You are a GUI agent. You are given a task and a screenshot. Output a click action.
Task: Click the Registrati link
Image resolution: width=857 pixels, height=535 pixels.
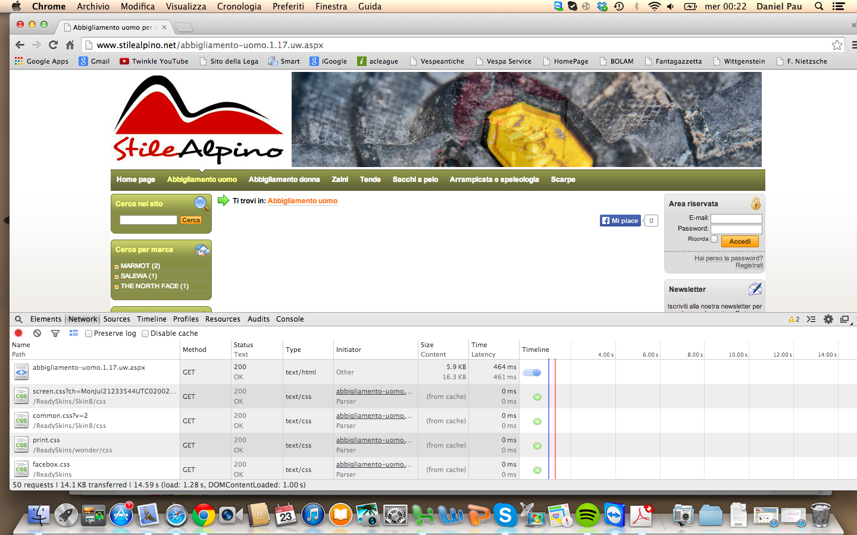pos(749,265)
